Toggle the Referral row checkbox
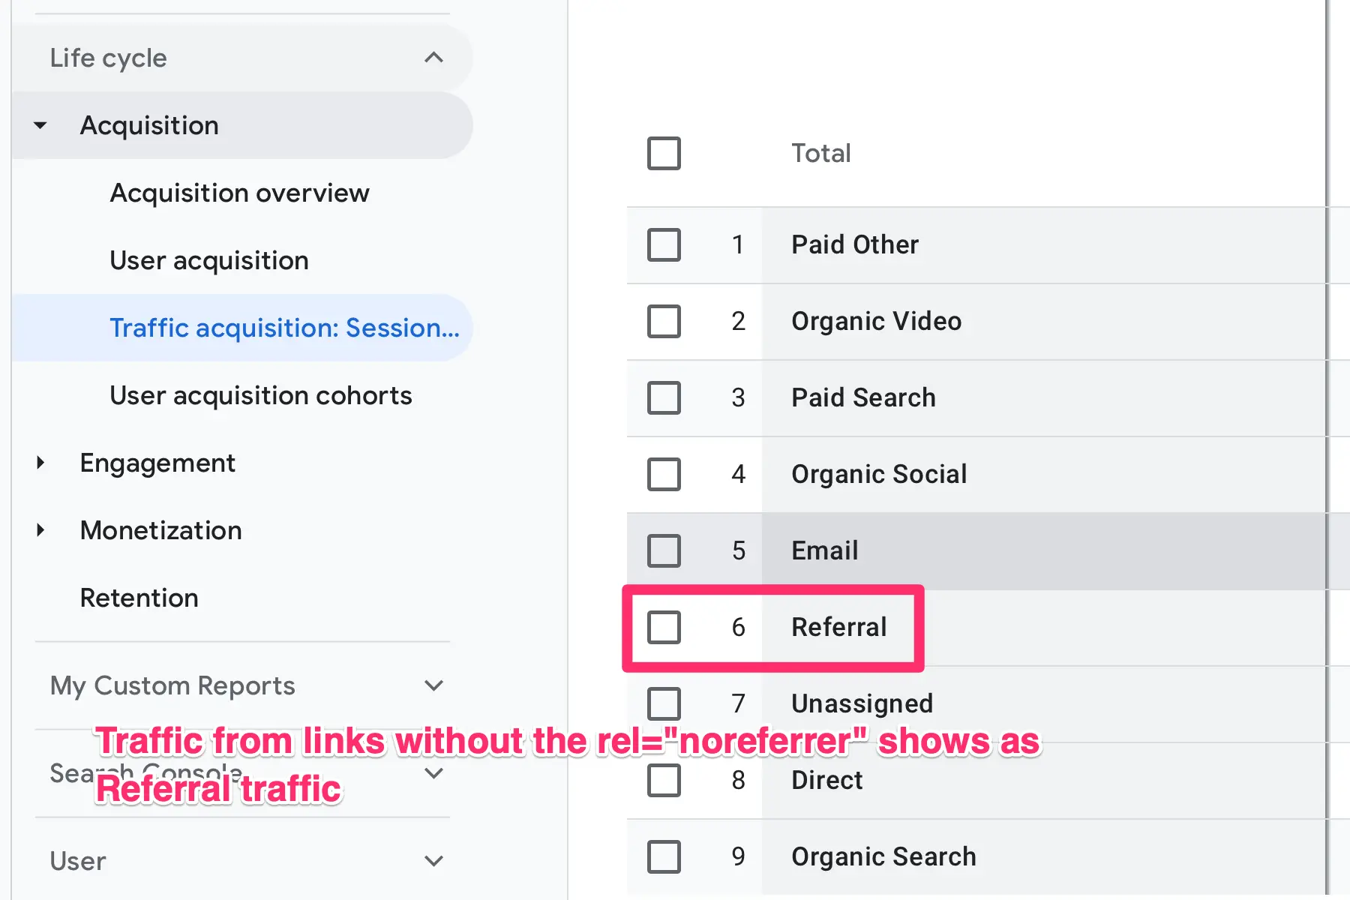The width and height of the screenshot is (1350, 900). click(664, 627)
